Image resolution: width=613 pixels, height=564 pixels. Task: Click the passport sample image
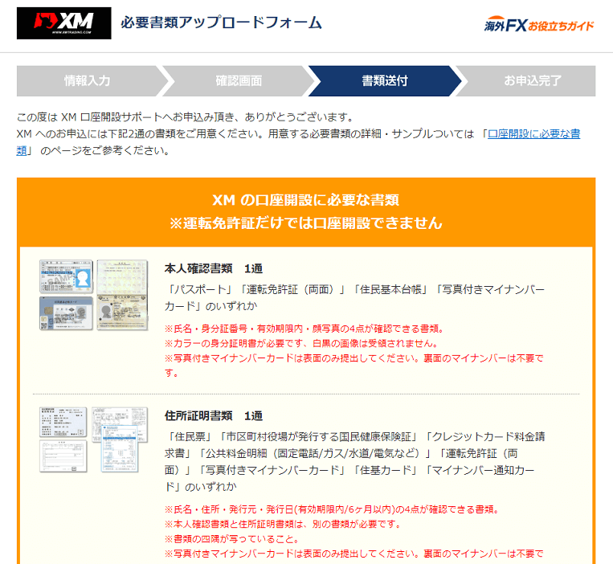pyautogui.click(x=122, y=295)
